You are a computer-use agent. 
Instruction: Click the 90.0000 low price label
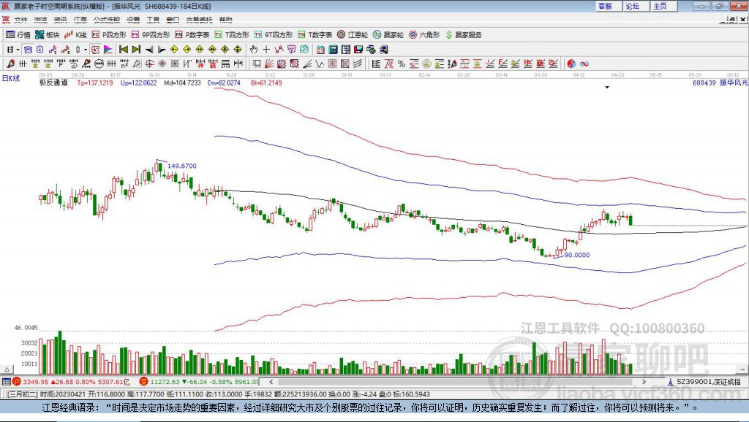577,255
